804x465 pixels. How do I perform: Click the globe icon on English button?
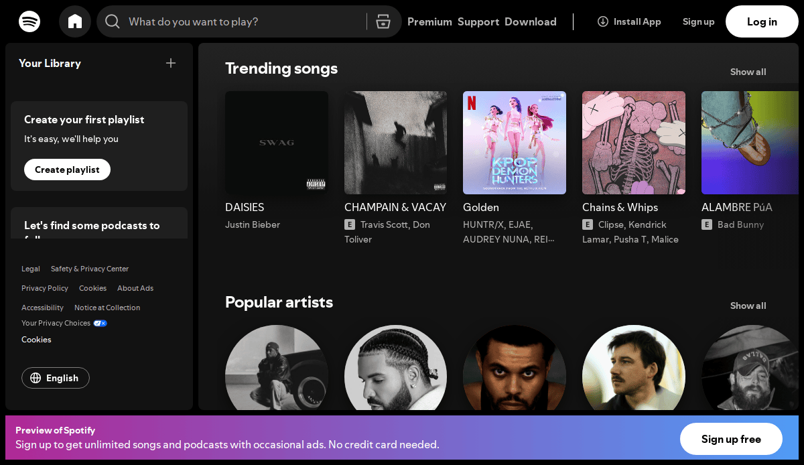[36, 378]
